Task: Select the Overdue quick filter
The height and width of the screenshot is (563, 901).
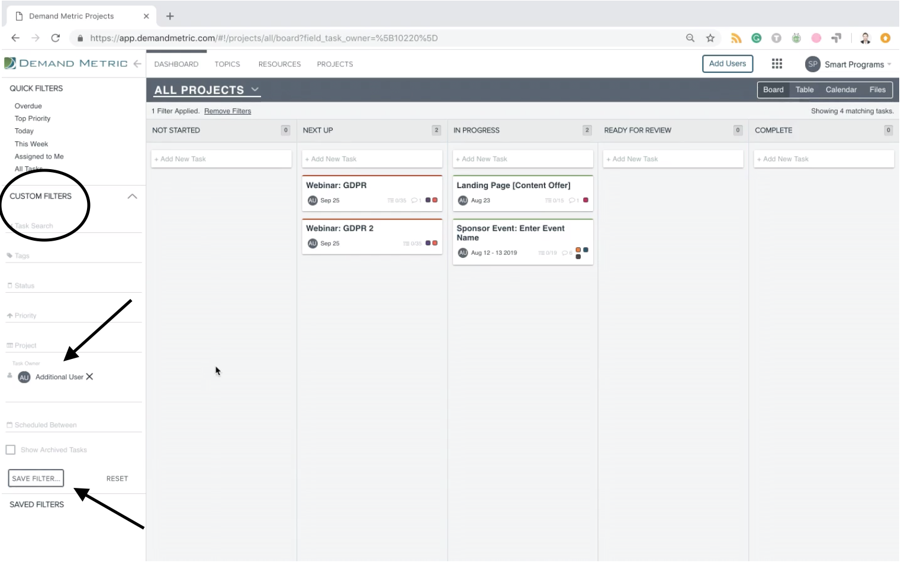Action: tap(28, 106)
